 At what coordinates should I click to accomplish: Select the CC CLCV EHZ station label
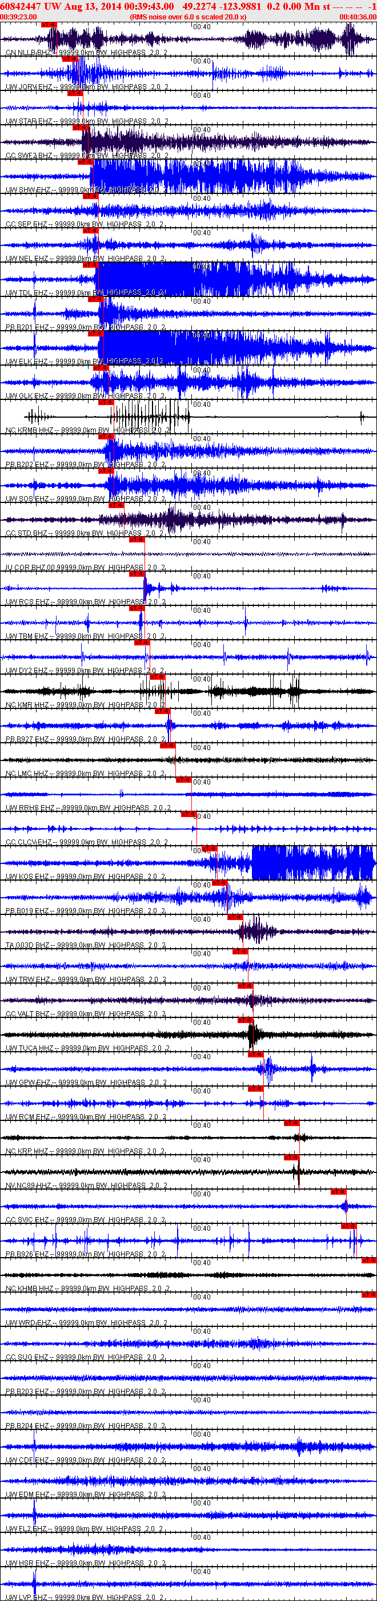point(87,842)
